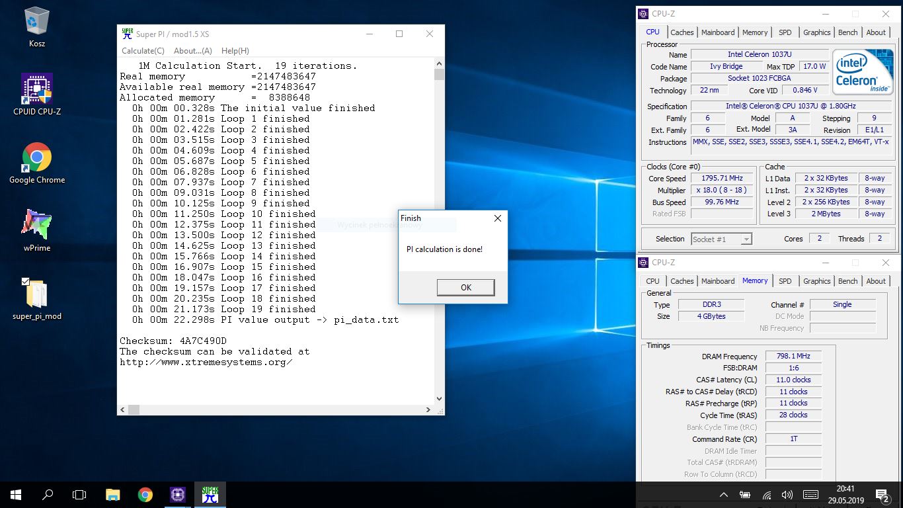Switch to CPU-Z taskbar icon
Screen dimensions: 903x508
[178, 494]
